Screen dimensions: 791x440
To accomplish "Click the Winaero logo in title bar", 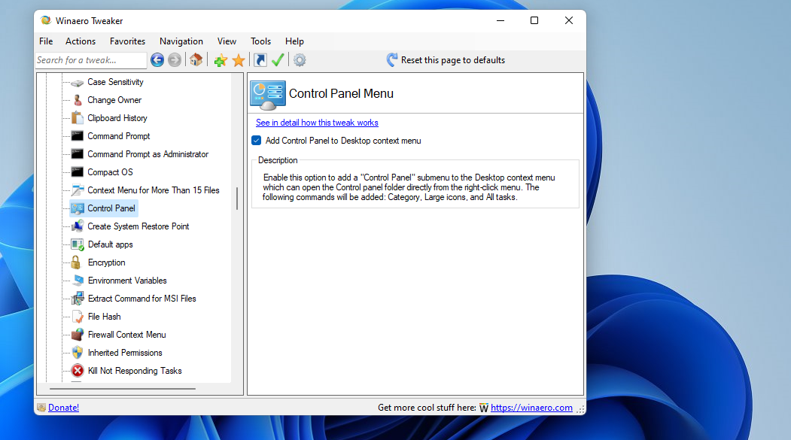I will pyautogui.click(x=47, y=20).
